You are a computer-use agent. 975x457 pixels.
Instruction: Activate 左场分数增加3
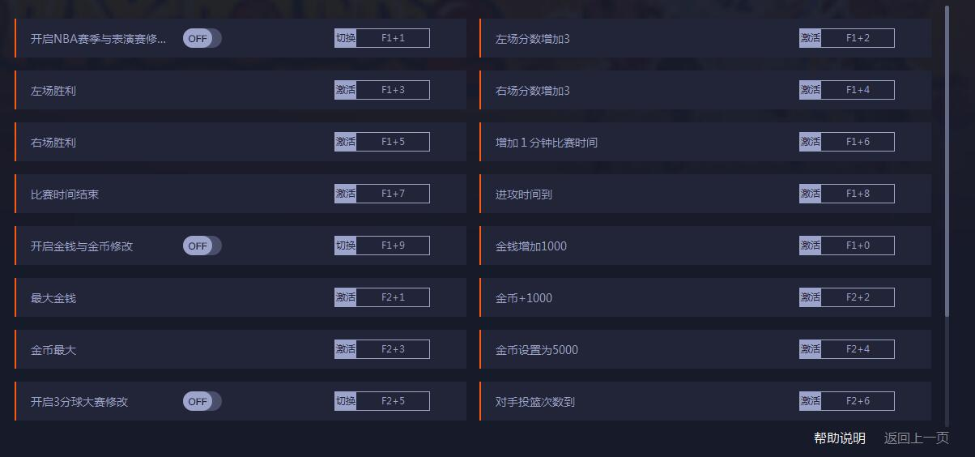pos(811,38)
